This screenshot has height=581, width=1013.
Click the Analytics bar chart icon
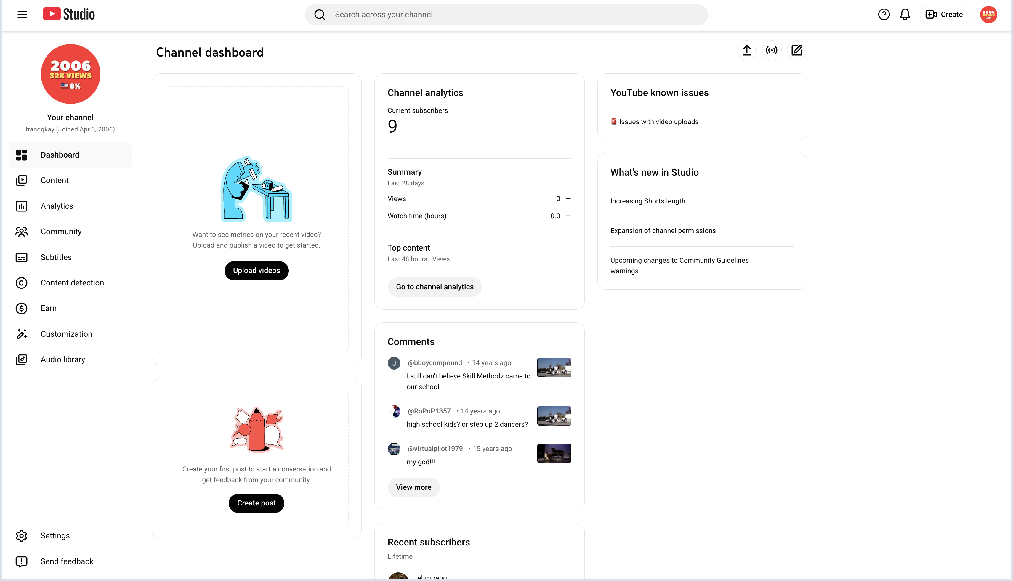22,206
